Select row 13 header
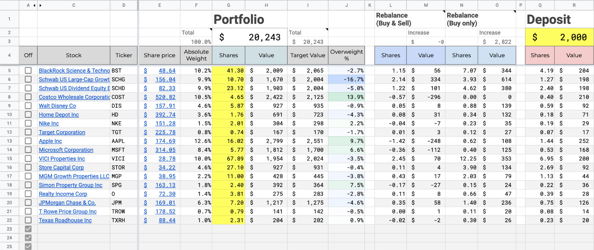 (9, 141)
